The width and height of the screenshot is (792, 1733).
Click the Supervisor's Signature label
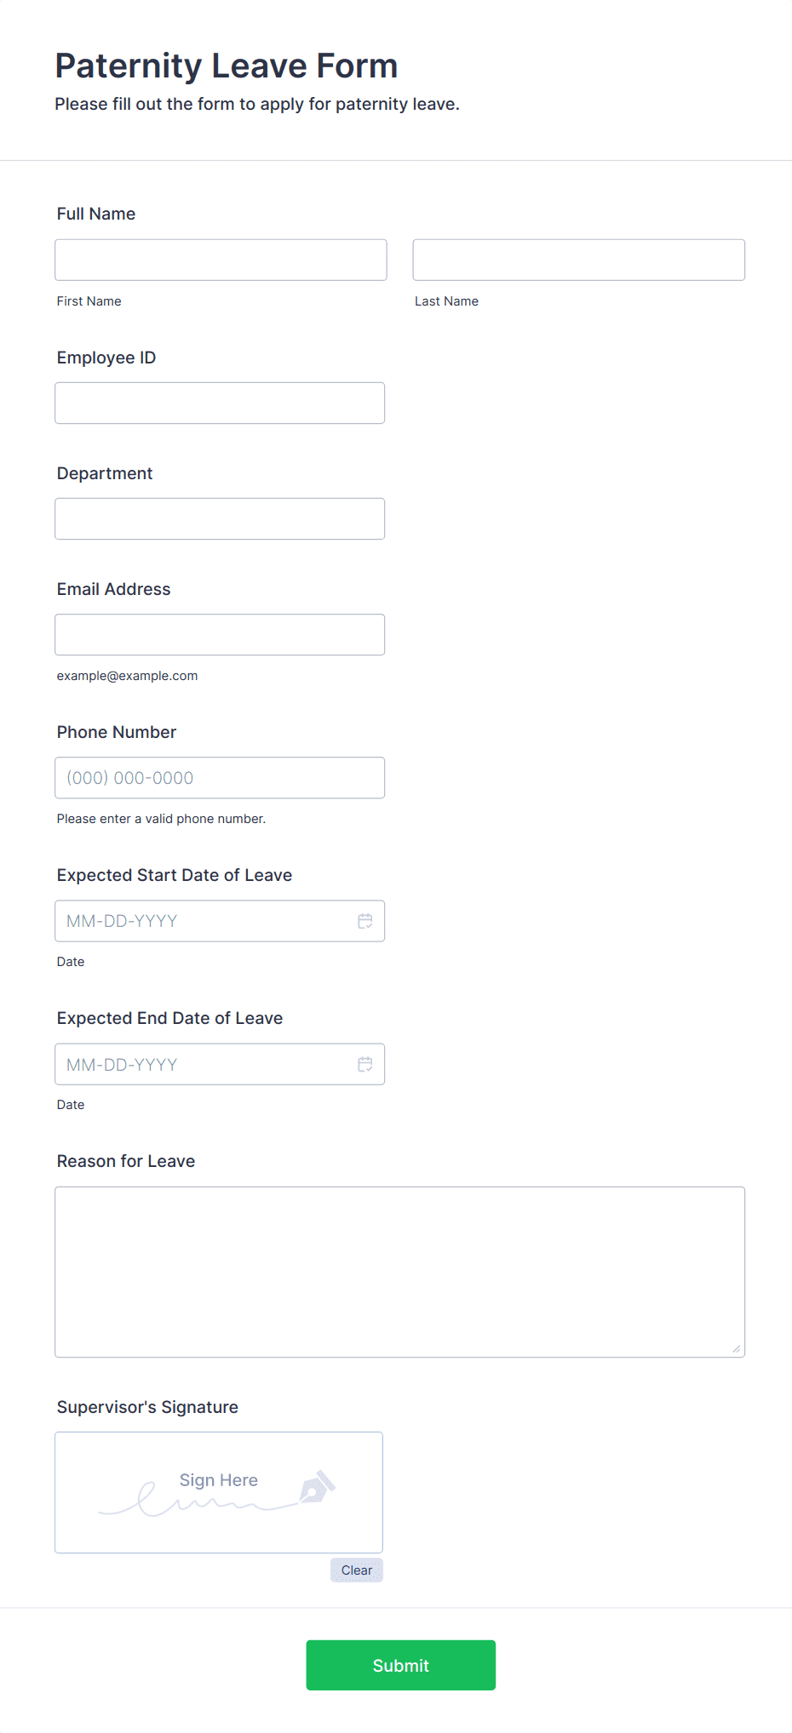coord(147,1407)
